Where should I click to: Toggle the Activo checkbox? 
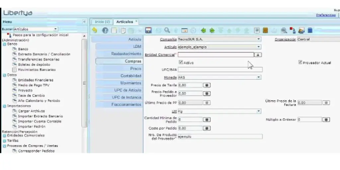click(181, 62)
